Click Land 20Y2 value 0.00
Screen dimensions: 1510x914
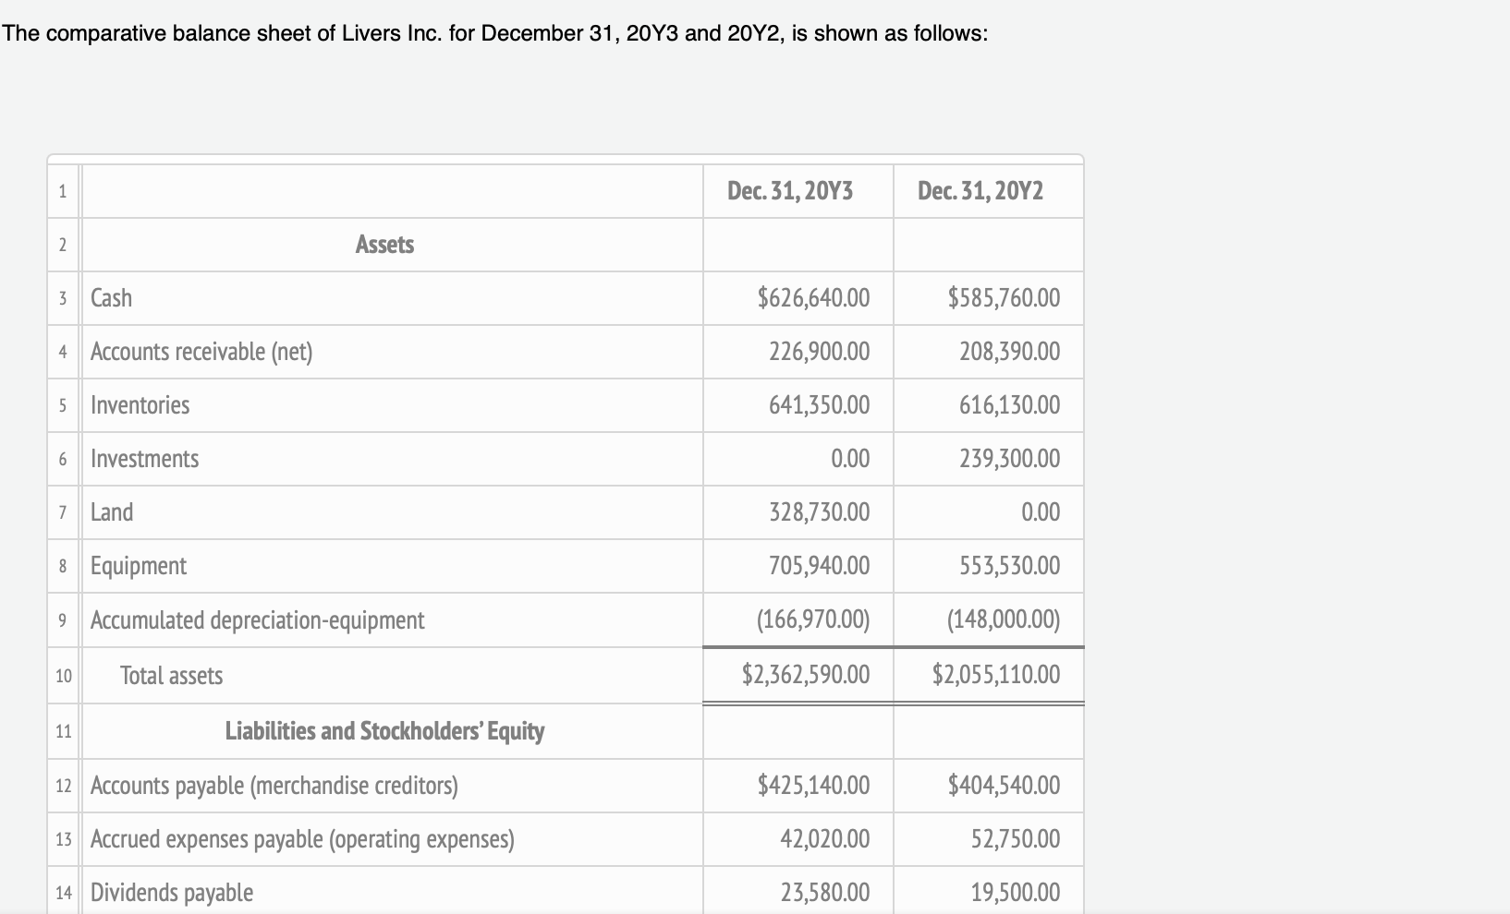(x=1041, y=512)
